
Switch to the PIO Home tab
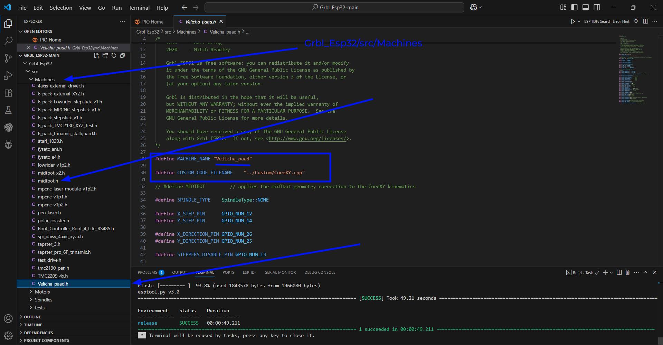(152, 21)
